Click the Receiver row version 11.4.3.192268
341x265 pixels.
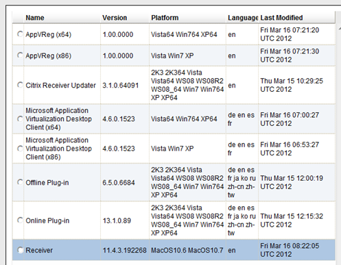pyautogui.click(x=124, y=251)
